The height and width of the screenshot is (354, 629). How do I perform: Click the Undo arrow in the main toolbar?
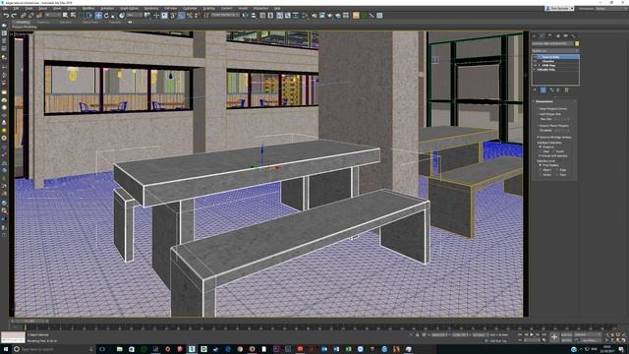tap(6, 16)
